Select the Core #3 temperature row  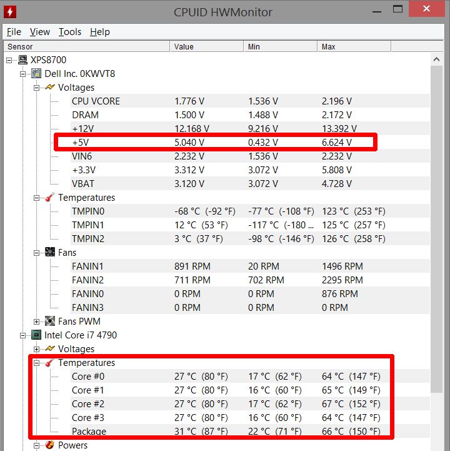tap(250, 418)
